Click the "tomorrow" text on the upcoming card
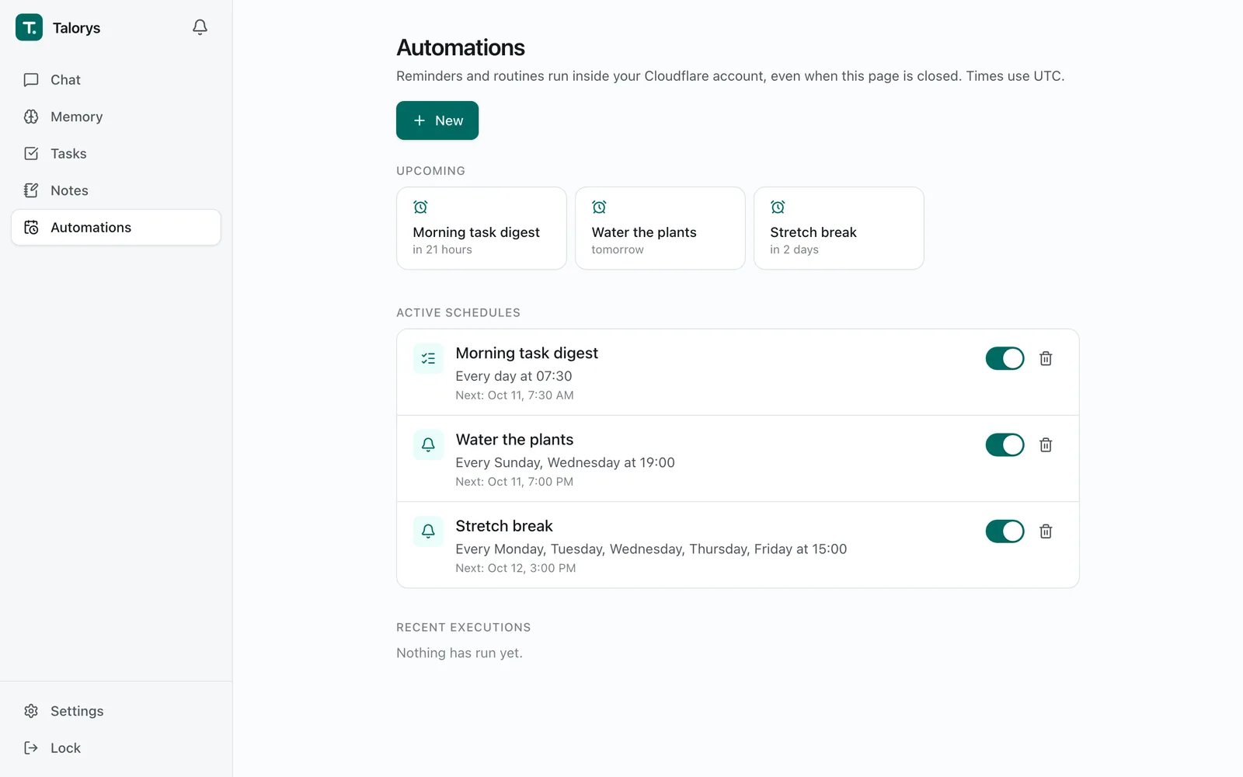Viewport: 1243px width, 777px height. (x=618, y=249)
